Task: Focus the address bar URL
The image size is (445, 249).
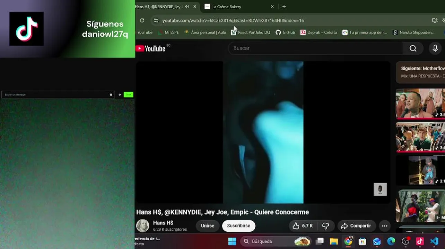Action: [233, 20]
